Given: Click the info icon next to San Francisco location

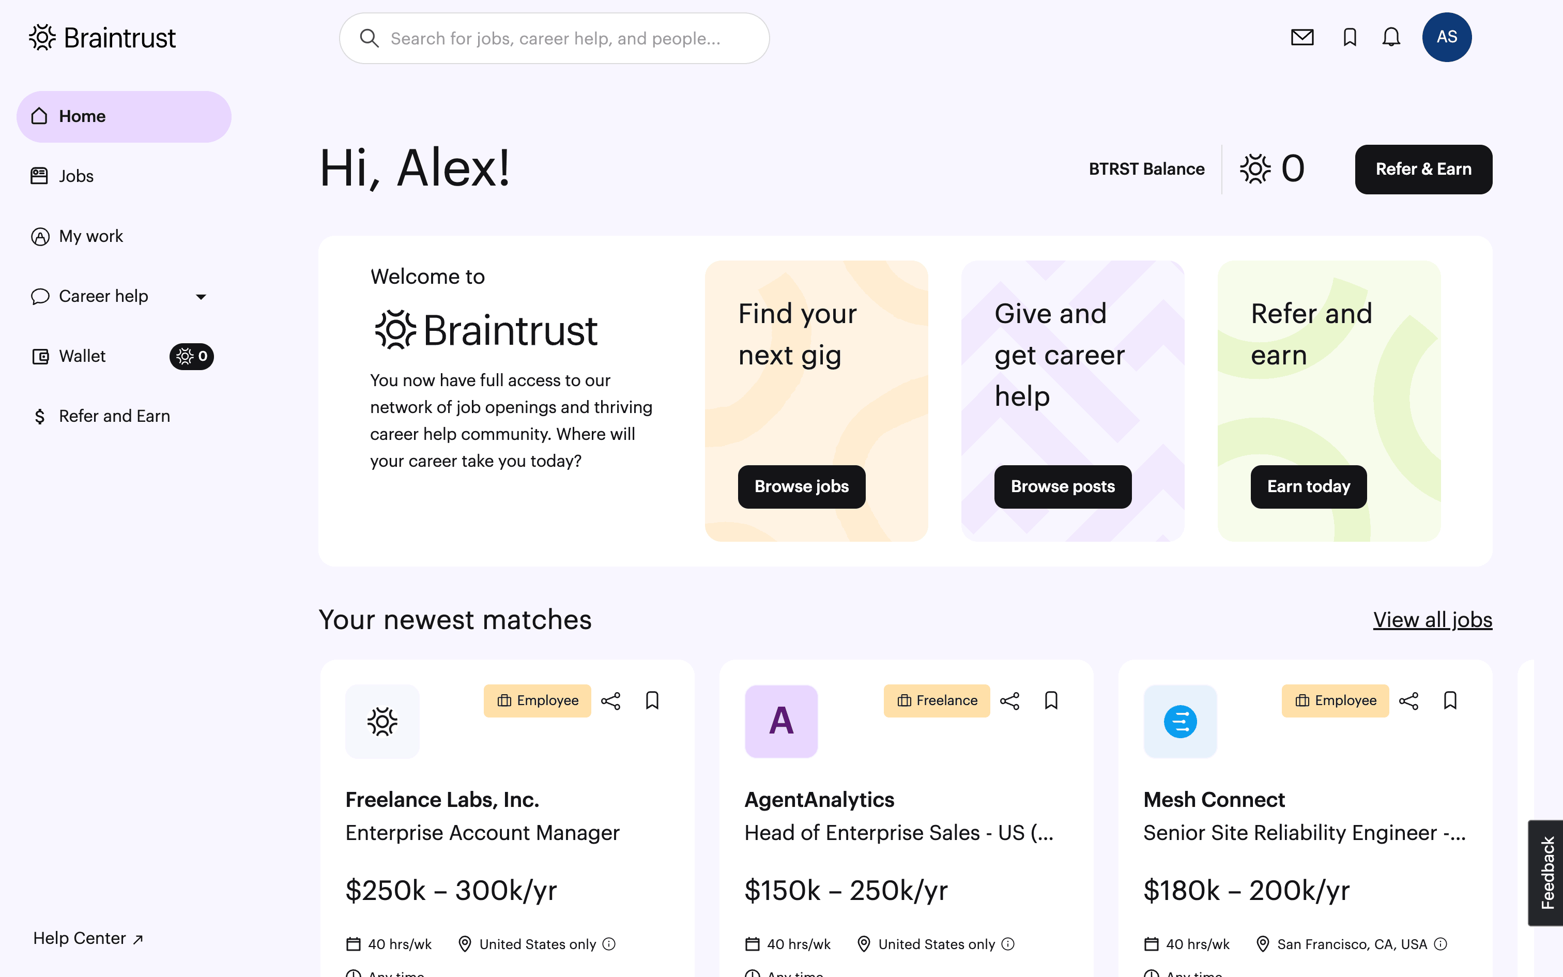Looking at the screenshot, I should (1442, 944).
